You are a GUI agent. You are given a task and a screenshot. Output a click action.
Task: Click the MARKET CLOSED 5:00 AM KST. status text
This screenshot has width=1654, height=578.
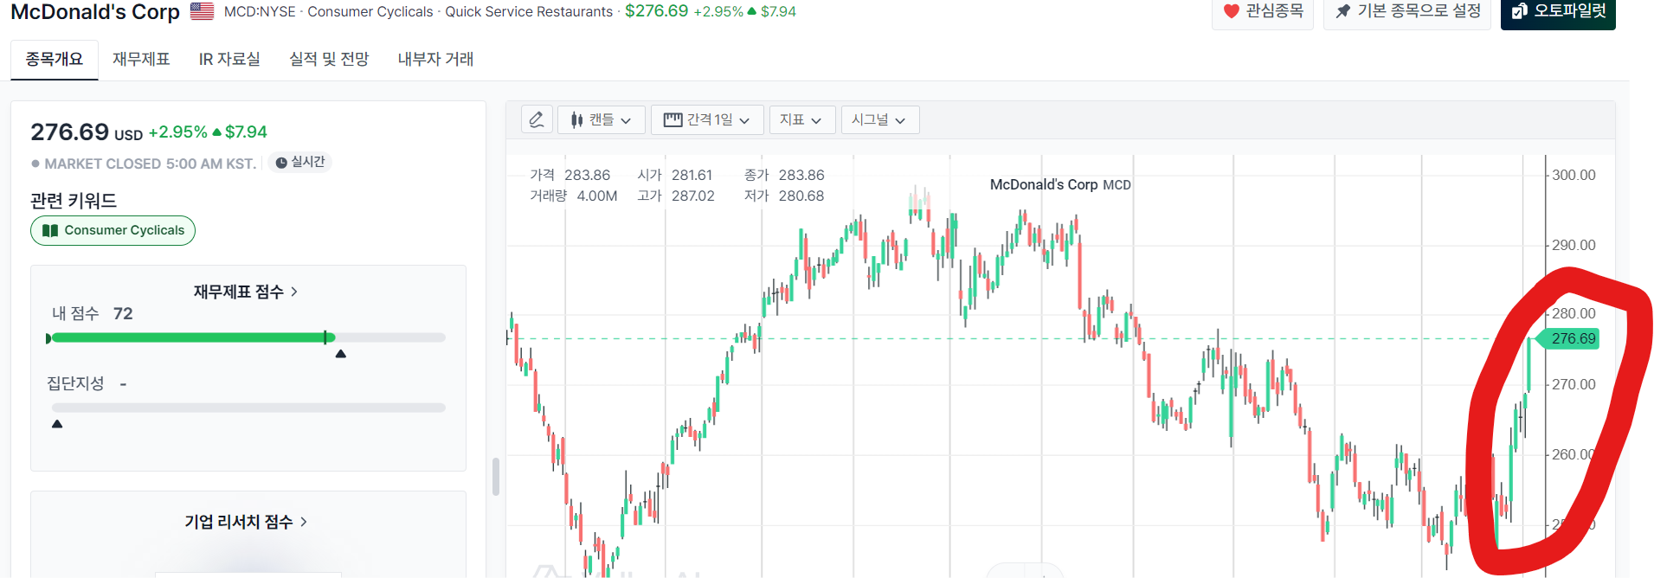150,164
